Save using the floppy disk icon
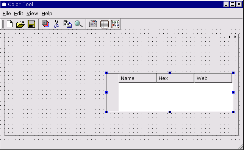244x150 pixels. point(31,24)
